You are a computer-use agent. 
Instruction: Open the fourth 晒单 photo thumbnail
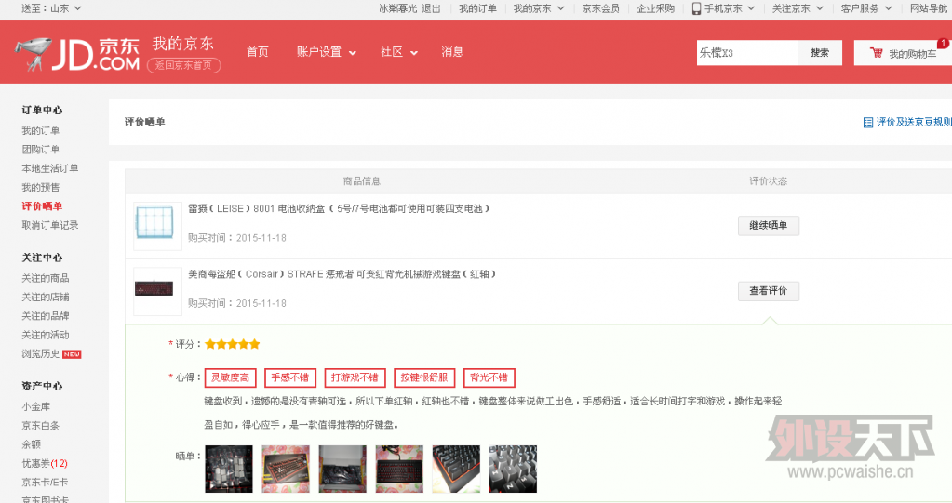click(x=399, y=469)
